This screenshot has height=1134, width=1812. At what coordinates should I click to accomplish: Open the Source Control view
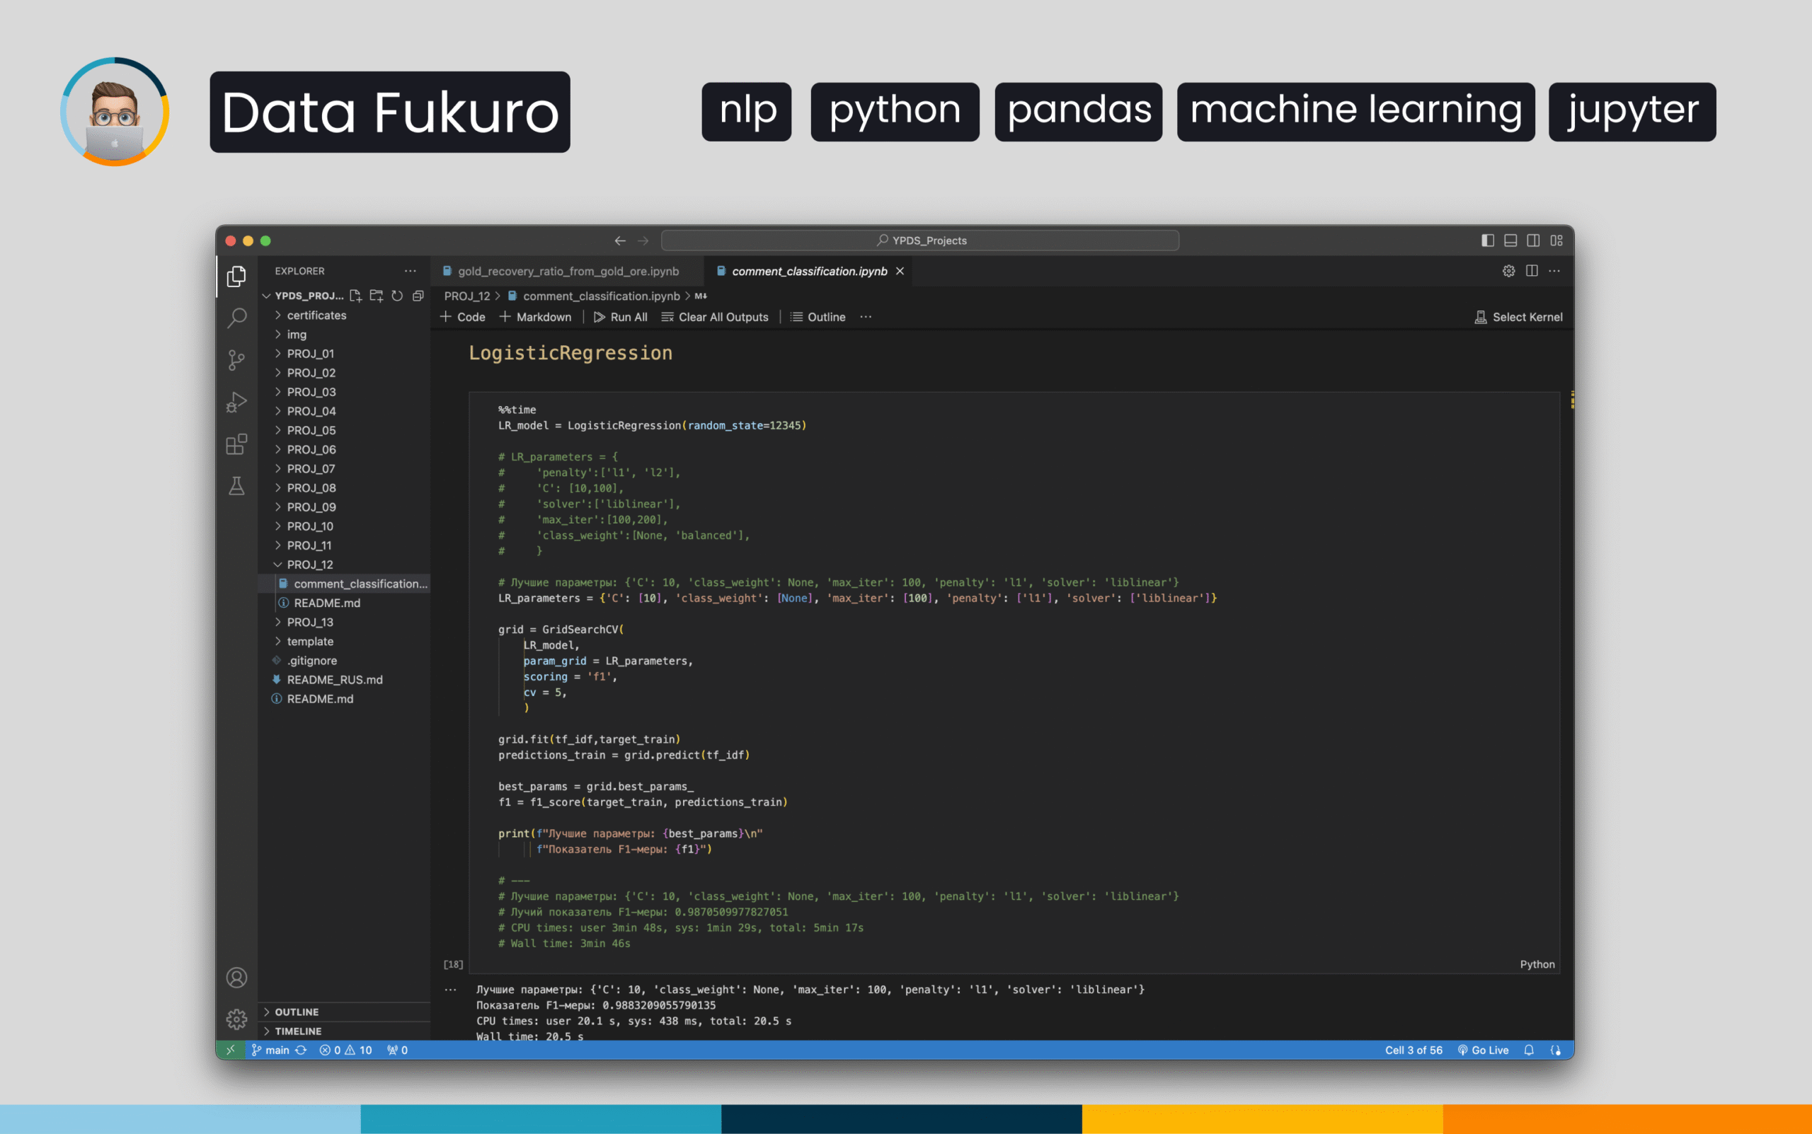[x=236, y=361]
